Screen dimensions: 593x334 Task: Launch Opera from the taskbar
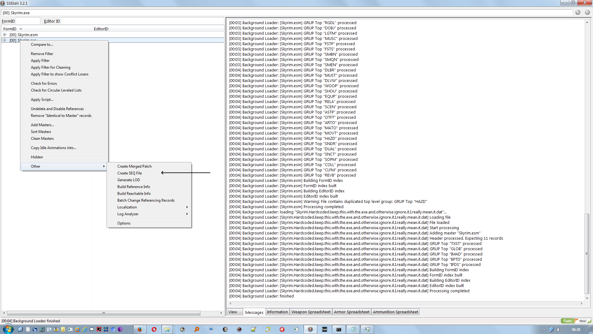point(154,329)
